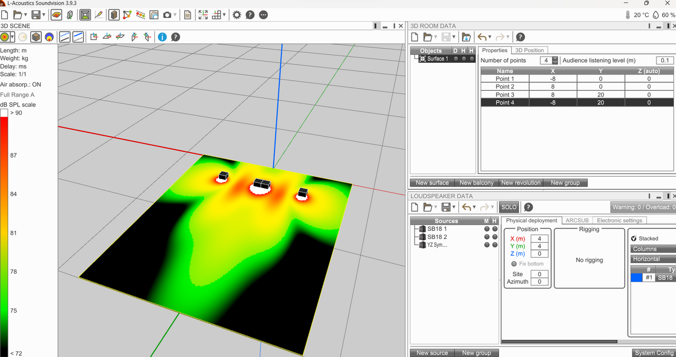Expand the undo dropdown in Loudspeaker Data toolbar
Screen dimensions: 676x357
[474, 208]
